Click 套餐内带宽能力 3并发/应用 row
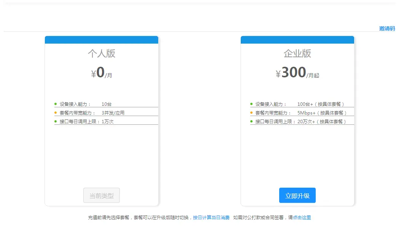Viewport: 407px width, 226px height. point(106,113)
